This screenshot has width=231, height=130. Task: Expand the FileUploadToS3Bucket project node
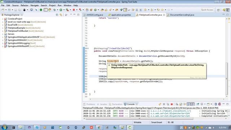coord(3,31)
